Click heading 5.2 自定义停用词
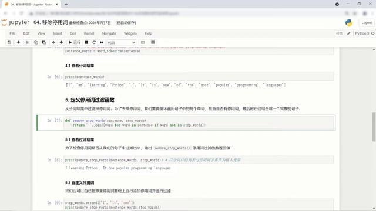 tap(79, 183)
